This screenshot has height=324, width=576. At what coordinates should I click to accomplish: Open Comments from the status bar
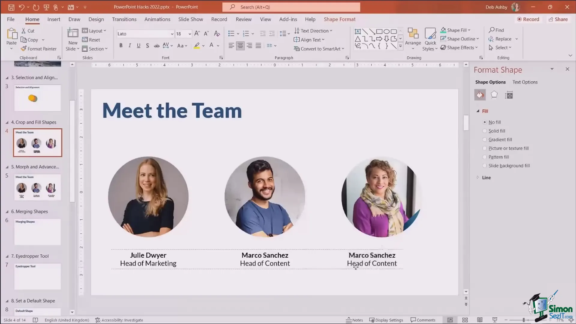coord(423,320)
